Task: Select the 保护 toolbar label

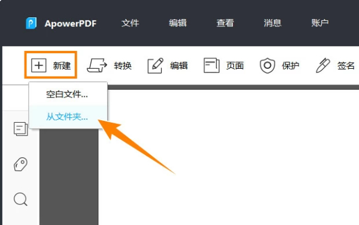Action: (x=291, y=66)
